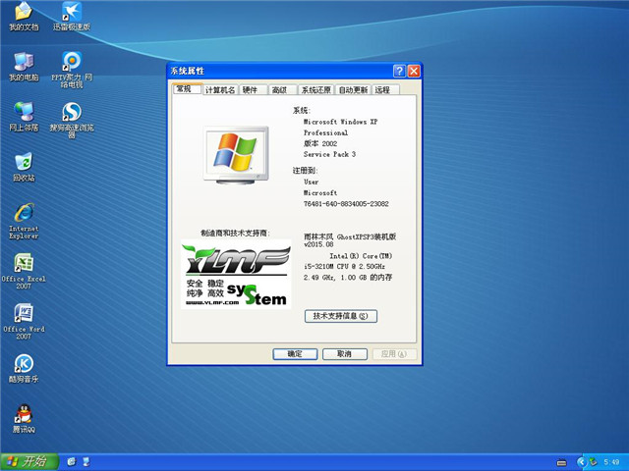Viewport: 629px width, 471px height.
Task: Click the taskbar clock 5:49
Action: coord(611,462)
